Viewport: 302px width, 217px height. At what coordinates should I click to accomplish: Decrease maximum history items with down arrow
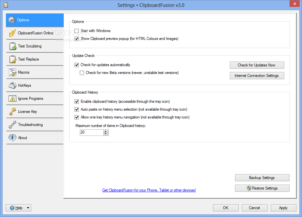click(106, 134)
